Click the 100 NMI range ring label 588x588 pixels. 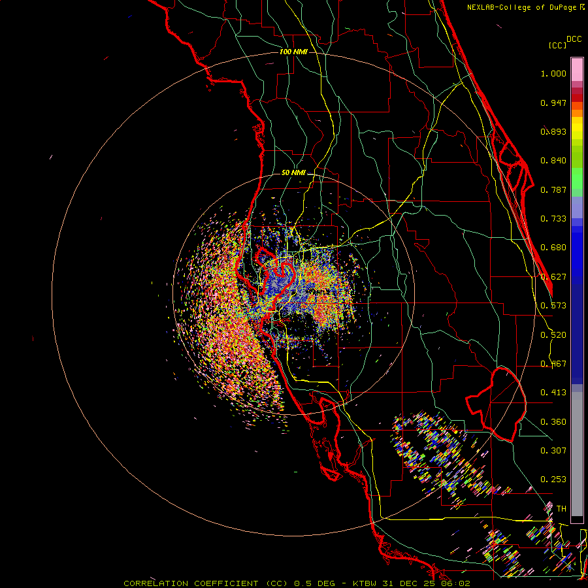click(293, 52)
